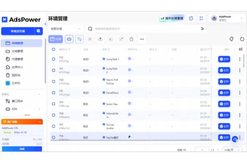Select checkbox for profile 709
247x165 pixels.
tap(54, 104)
